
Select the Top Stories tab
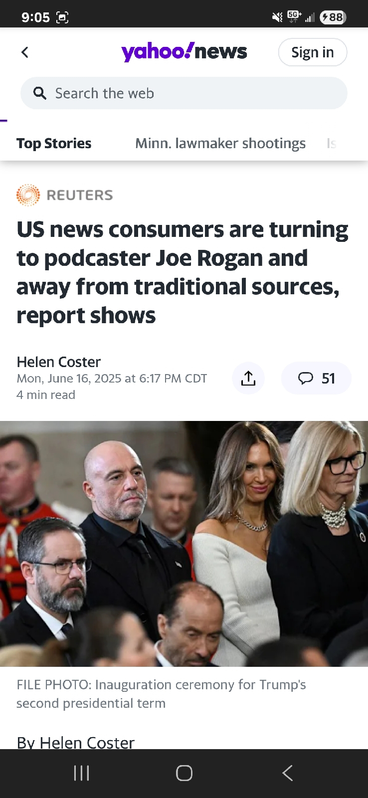pos(54,143)
